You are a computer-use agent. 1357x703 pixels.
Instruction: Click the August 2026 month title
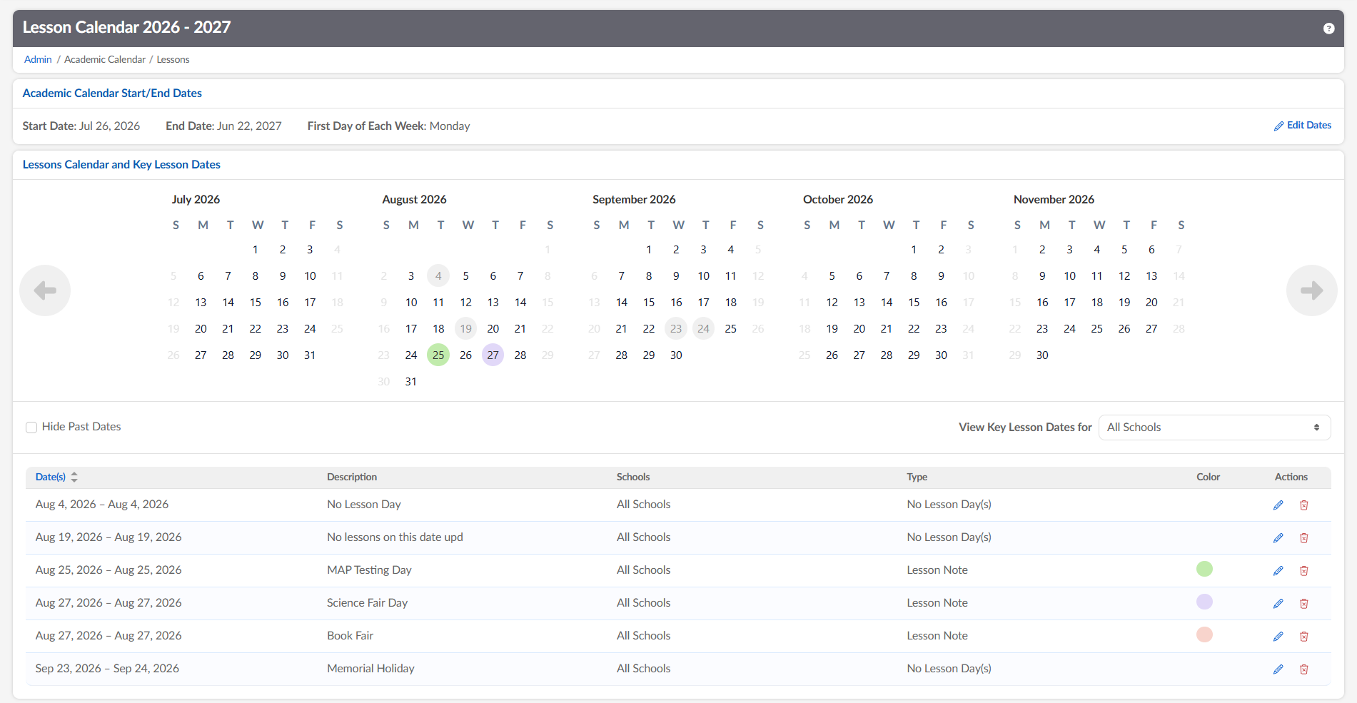point(414,199)
